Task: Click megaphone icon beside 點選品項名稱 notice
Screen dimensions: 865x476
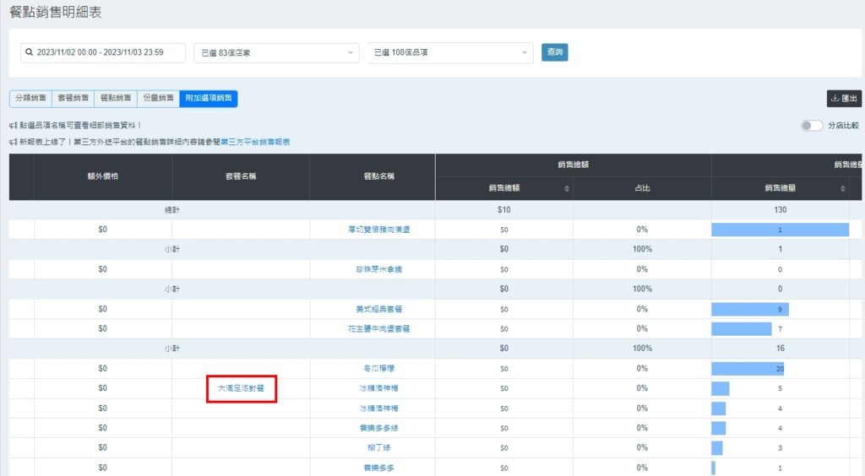Action: [x=14, y=126]
